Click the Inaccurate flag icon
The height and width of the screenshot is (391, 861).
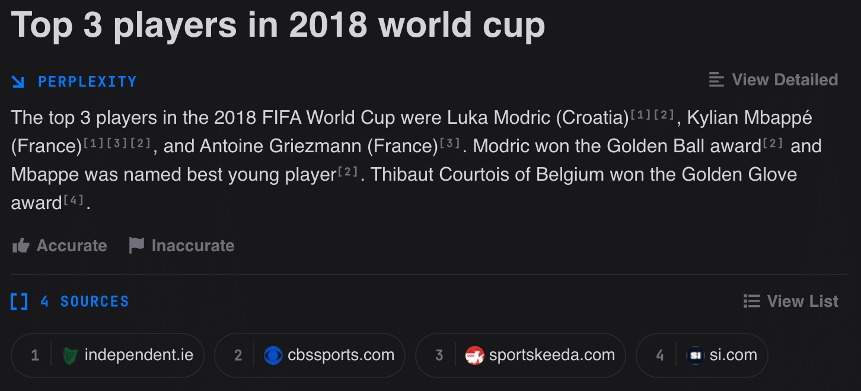click(x=136, y=245)
